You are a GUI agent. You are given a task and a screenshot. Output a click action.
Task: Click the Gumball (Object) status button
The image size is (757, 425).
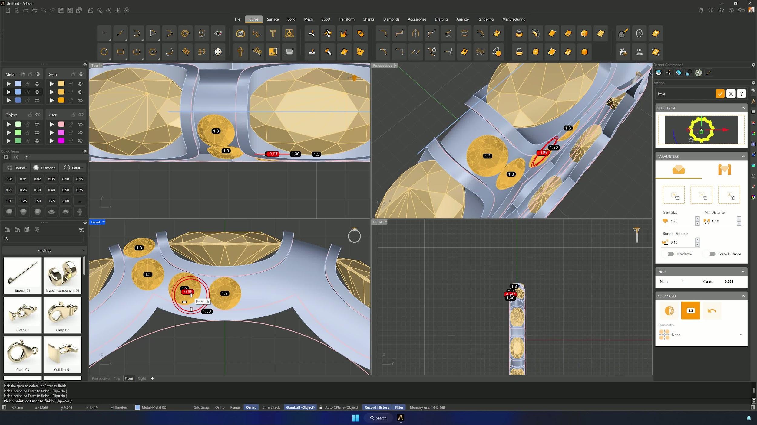[300, 407]
